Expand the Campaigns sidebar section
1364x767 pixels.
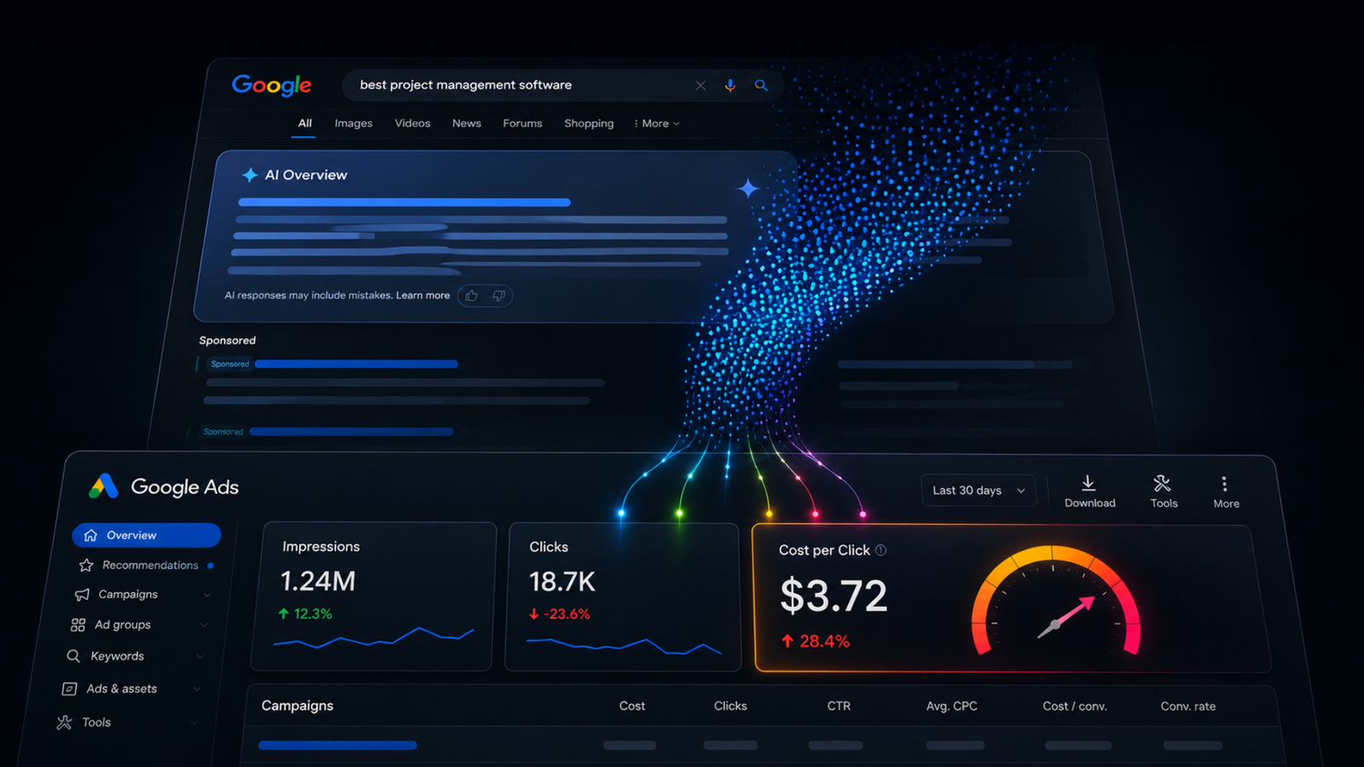[x=142, y=594]
